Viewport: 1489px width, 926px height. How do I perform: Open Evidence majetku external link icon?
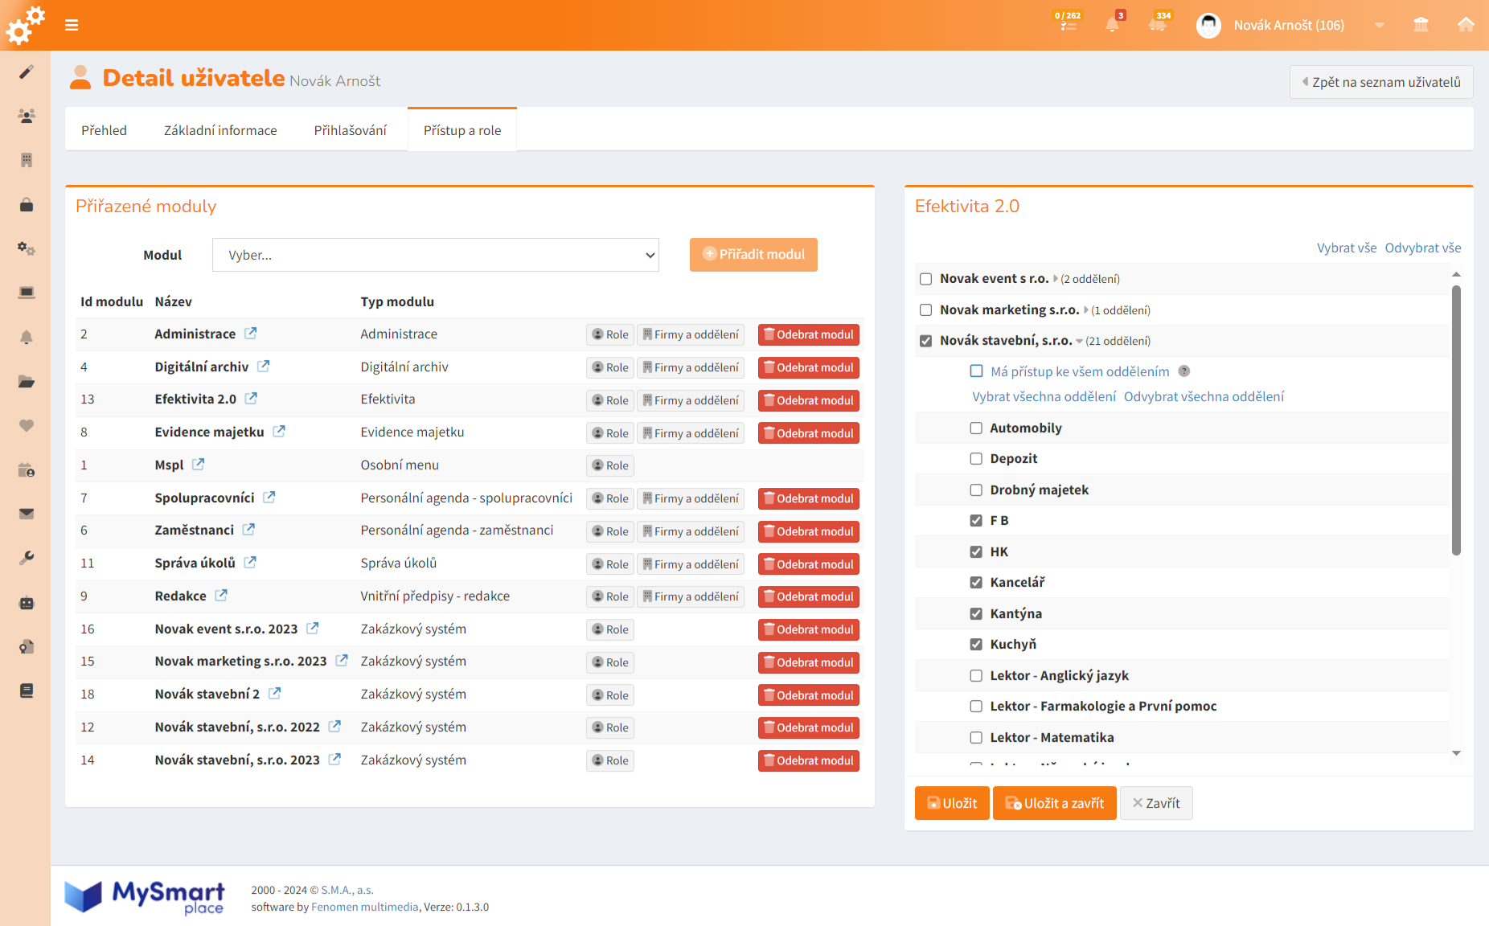point(279,431)
